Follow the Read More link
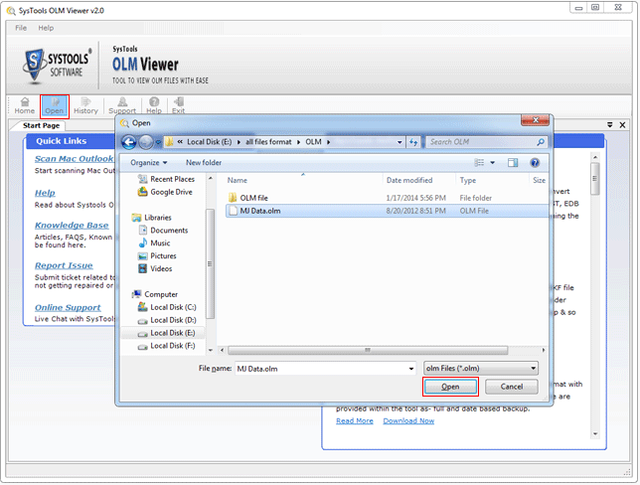Screen dimensions: 640x485 354,421
